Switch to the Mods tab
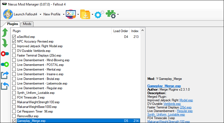 tap(27, 24)
